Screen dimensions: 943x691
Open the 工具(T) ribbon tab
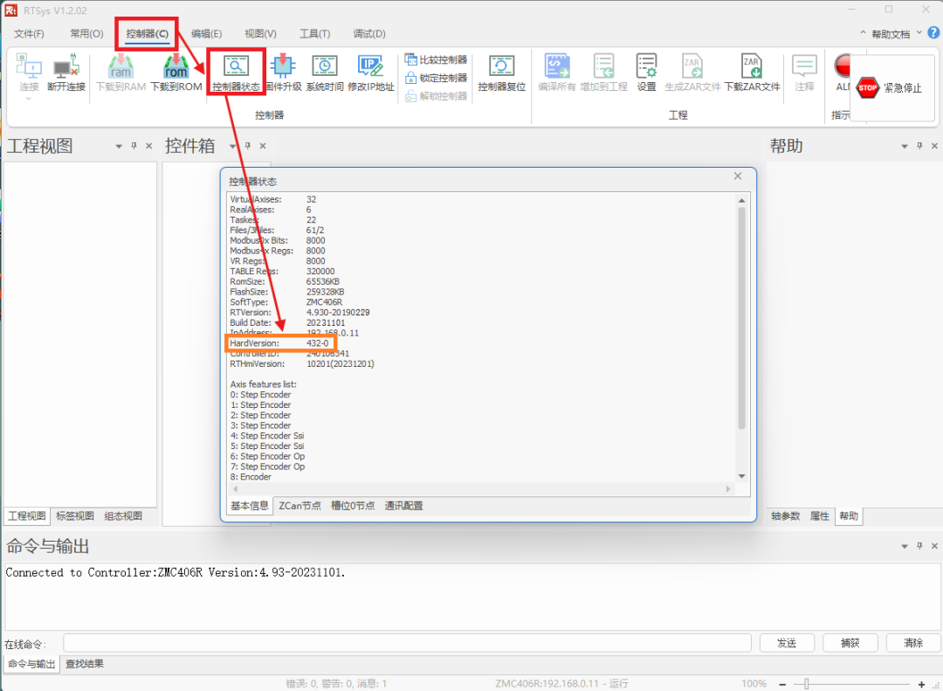click(315, 34)
